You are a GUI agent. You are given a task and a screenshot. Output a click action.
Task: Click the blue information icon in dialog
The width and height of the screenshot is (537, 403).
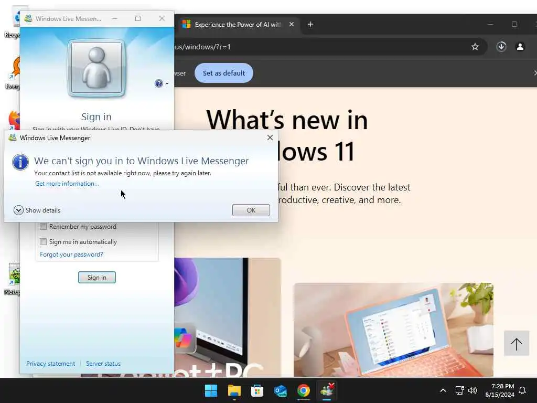[20, 162]
